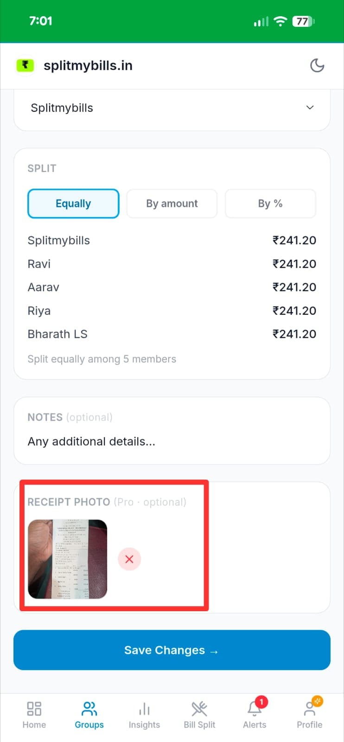Screen dimensions: 344x742
Task: Switch split mode to By amount
Action: (x=172, y=203)
